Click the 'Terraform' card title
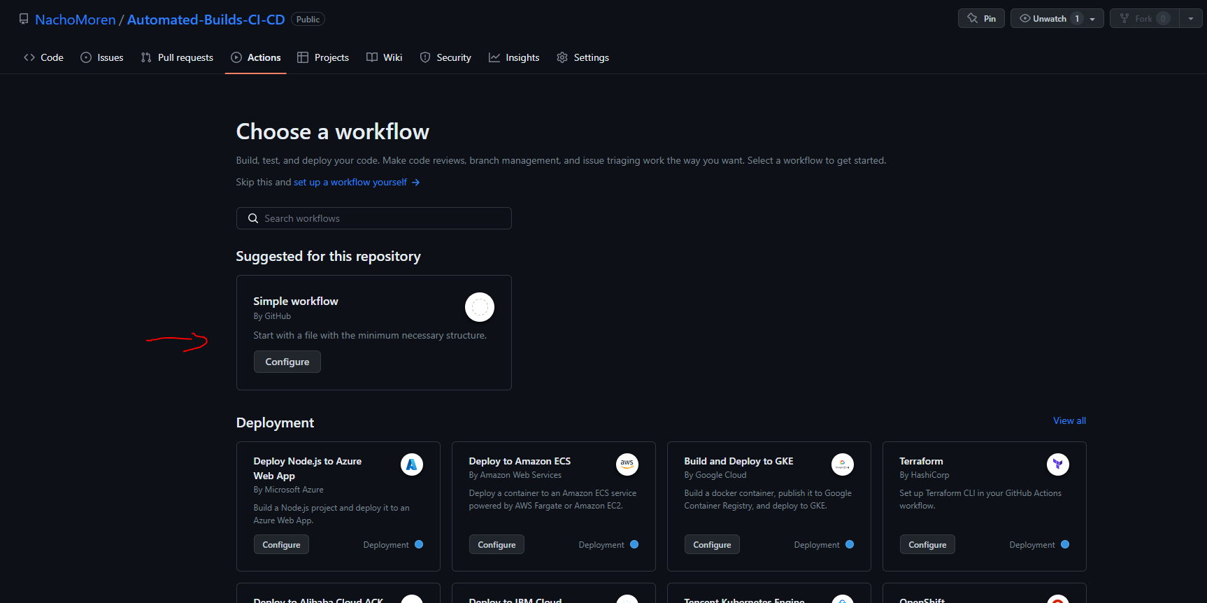Screen dimensions: 1207x603 pos(921,461)
